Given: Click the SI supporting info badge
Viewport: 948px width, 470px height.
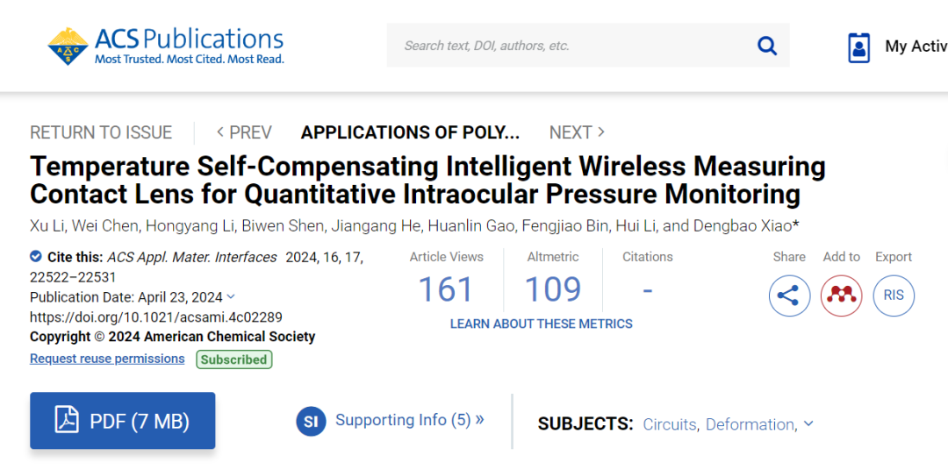Looking at the screenshot, I should (311, 421).
